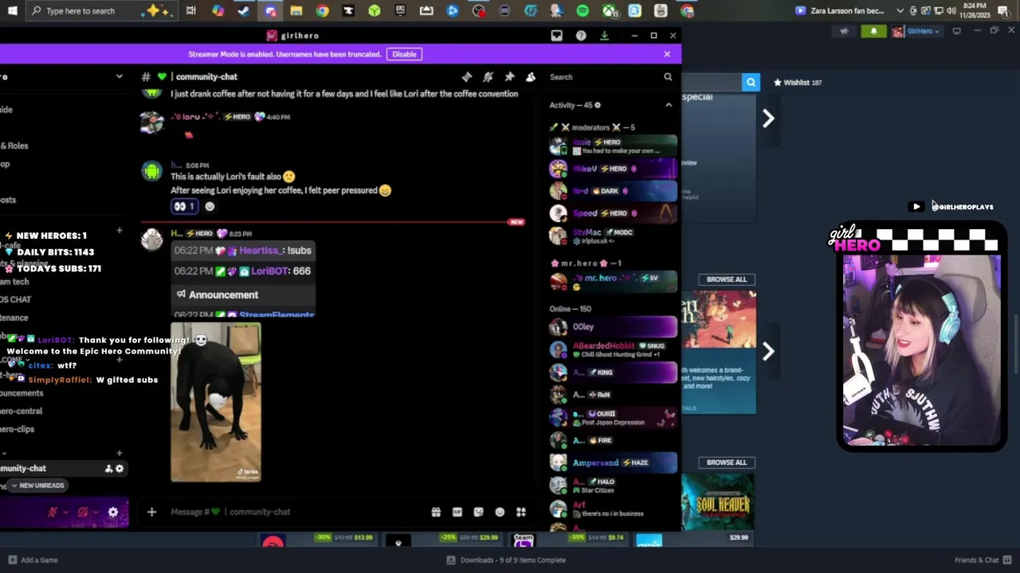1020x573 pixels.
Task: Open the gift Nitro icon
Action: (x=436, y=512)
